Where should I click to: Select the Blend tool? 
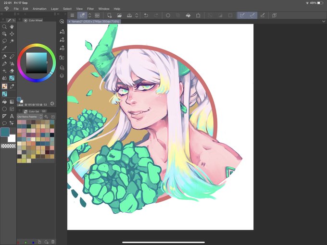click(4, 78)
